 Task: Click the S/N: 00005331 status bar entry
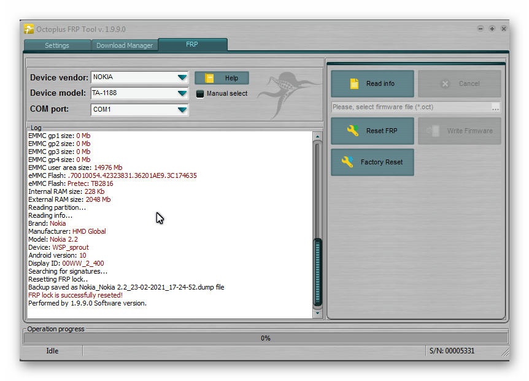(x=452, y=351)
